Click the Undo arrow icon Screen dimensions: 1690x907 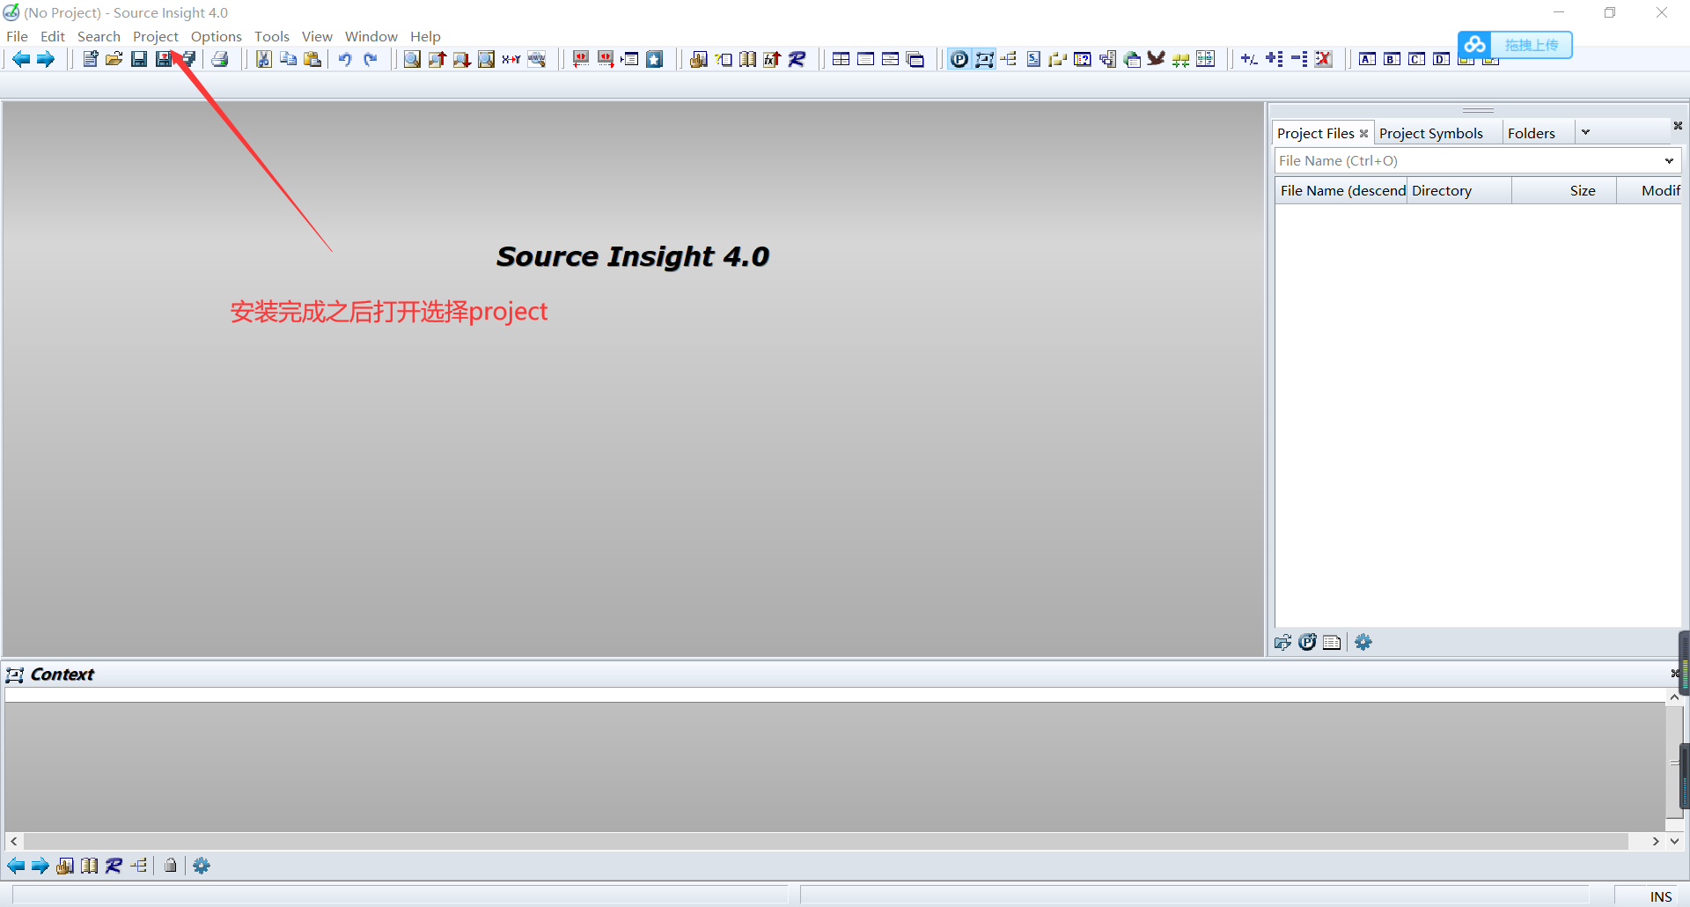(345, 59)
